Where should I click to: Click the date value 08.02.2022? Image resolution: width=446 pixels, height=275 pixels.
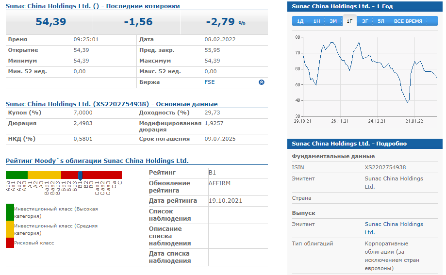pyautogui.click(x=220, y=39)
